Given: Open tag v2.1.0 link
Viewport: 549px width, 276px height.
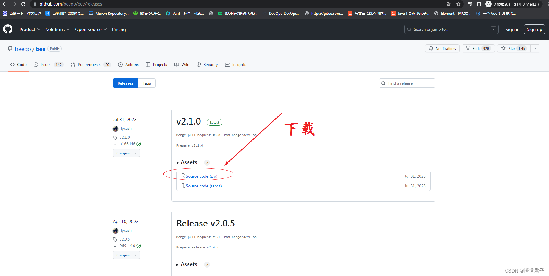Looking at the screenshot, I should click(x=125, y=137).
